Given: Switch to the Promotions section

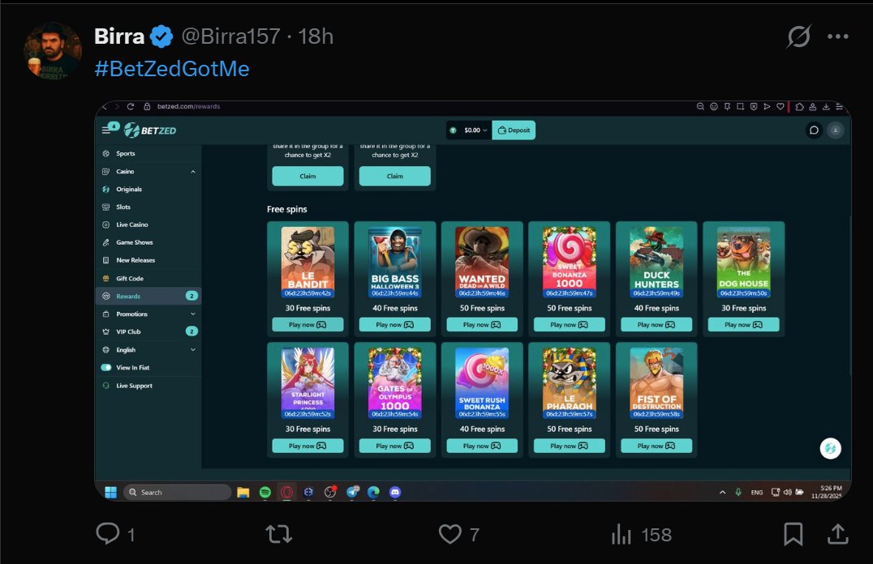Looking at the screenshot, I should click(131, 314).
